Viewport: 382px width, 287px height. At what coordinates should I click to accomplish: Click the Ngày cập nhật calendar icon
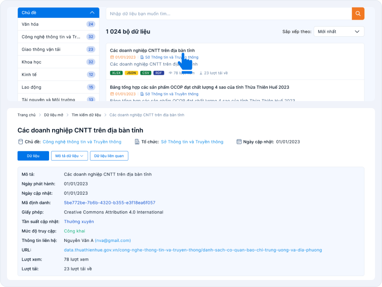(239, 142)
